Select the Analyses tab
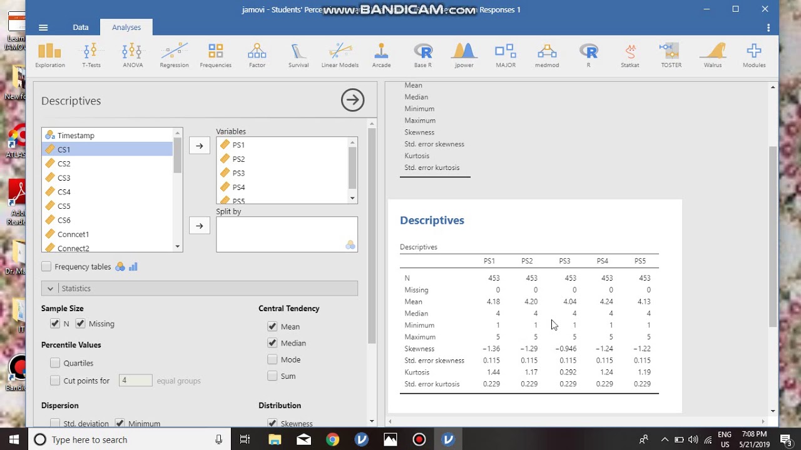Image resolution: width=801 pixels, height=450 pixels. pyautogui.click(x=126, y=27)
